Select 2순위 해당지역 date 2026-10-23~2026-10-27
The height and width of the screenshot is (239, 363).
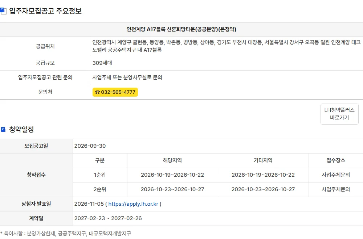click(172, 189)
